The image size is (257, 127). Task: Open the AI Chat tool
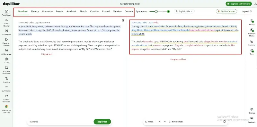tap(6, 60)
